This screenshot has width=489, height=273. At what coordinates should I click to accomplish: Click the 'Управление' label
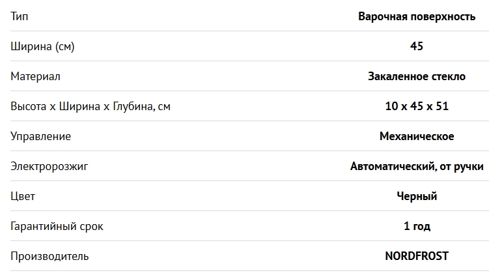pos(40,136)
